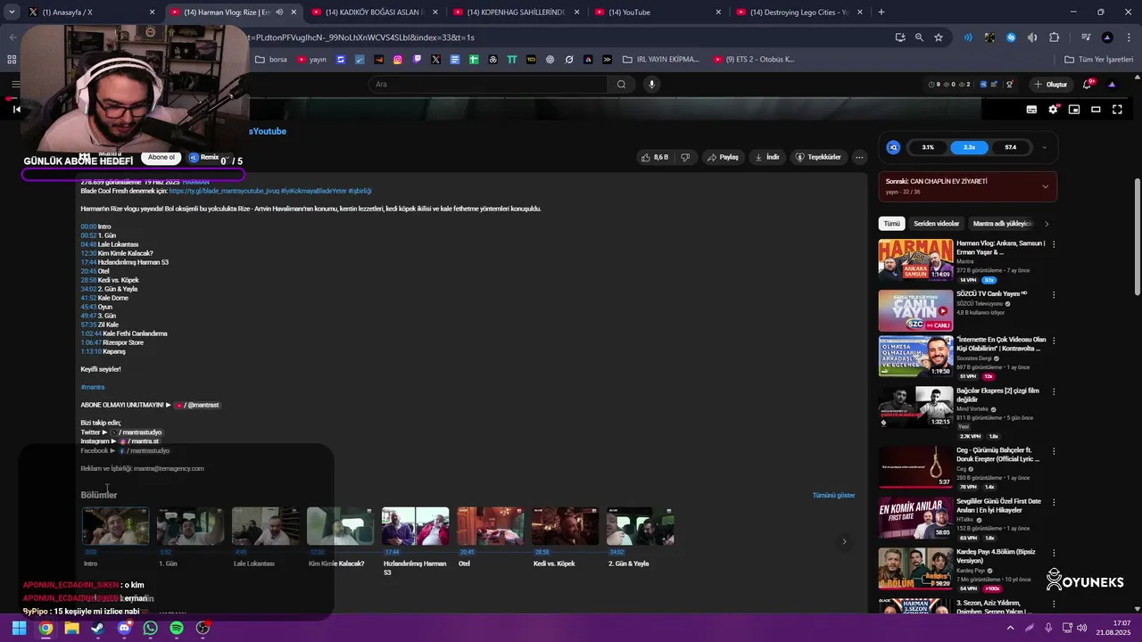
Task: Click the zoom magnifier icon in address bar
Action: point(919,37)
